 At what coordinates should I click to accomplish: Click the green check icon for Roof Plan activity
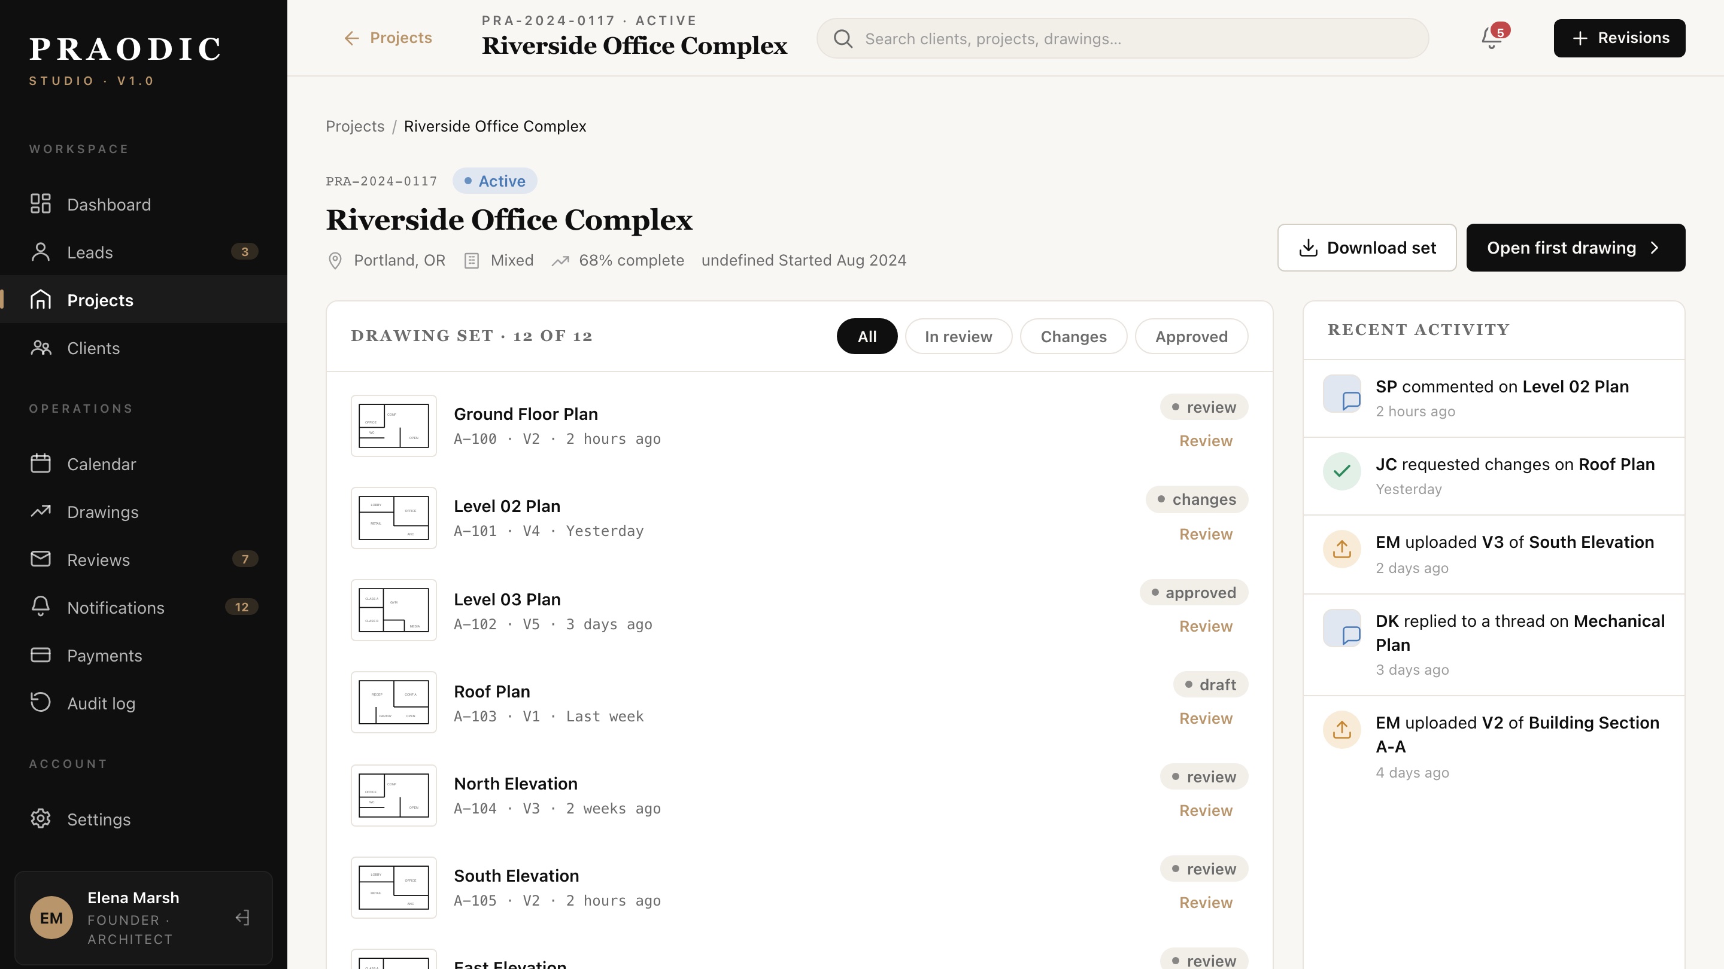[1342, 471]
